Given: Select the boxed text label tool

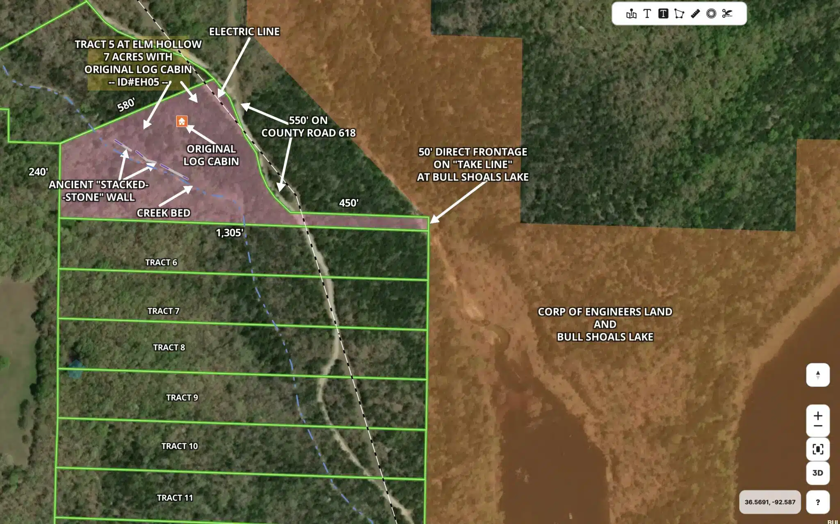Looking at the screenshot, I should coord(663,14).
